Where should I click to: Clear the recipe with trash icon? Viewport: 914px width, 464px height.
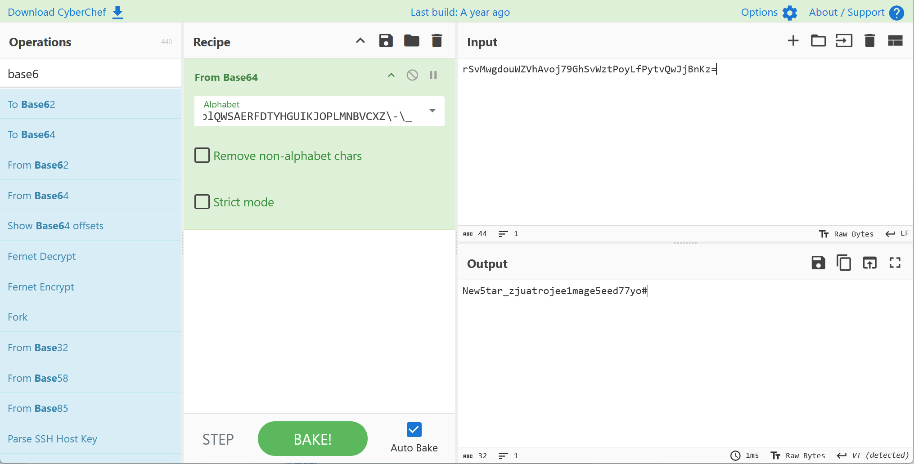click(x=437, y=41)
